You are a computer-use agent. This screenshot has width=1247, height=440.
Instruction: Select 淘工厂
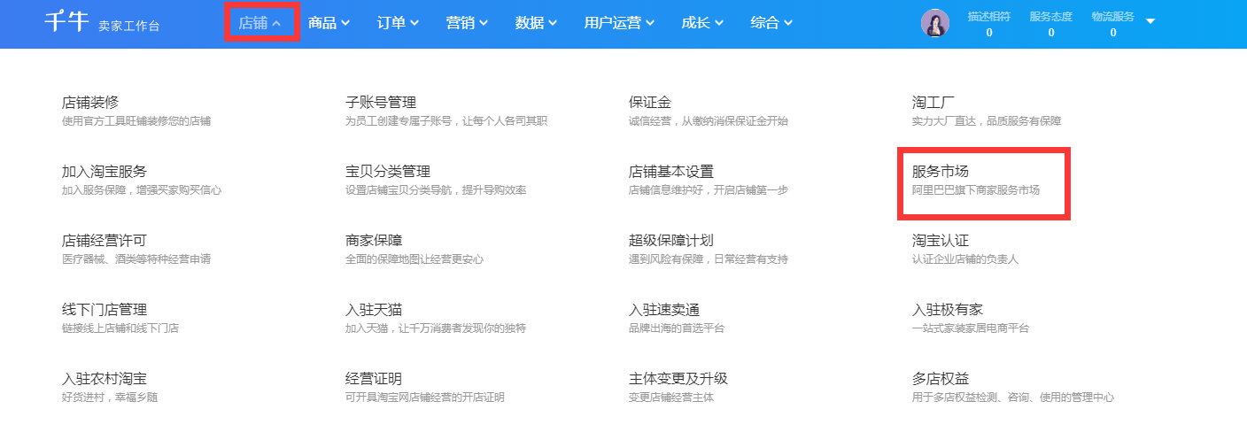(x=933, y=103)
